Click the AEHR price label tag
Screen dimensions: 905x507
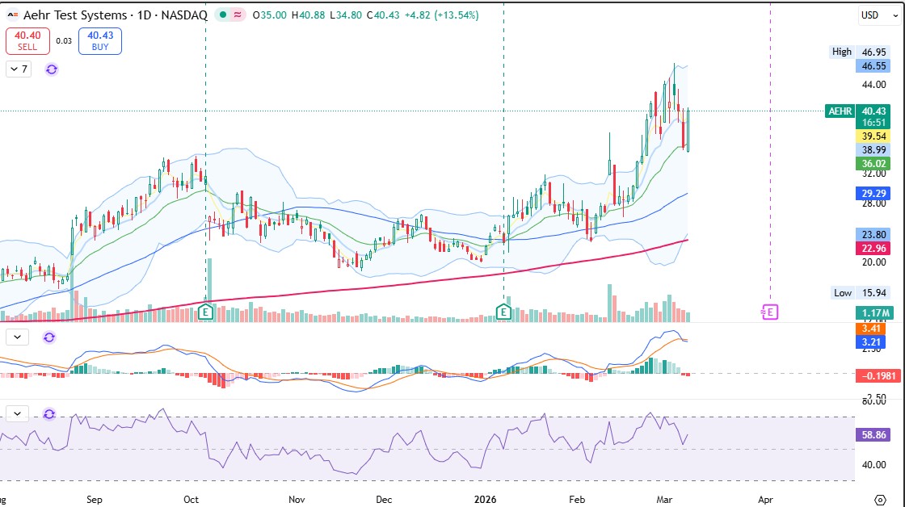tap(840, 111)
